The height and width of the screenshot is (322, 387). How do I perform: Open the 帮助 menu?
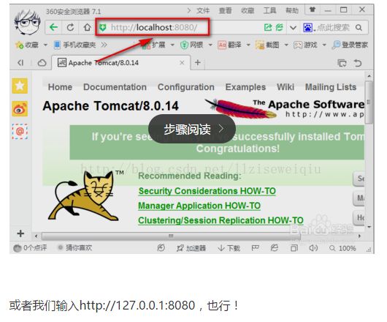[292, 10]
